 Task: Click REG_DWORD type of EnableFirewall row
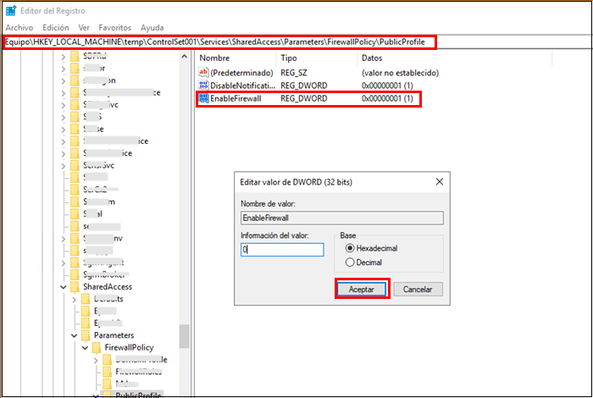click(x=303, y=98)
